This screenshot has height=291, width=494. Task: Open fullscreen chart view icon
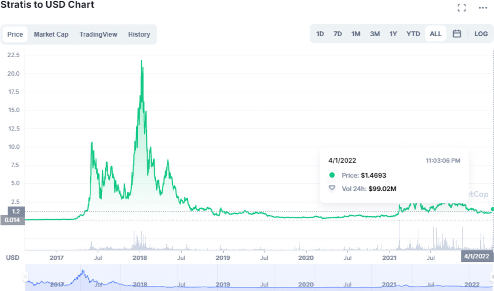pyautogui.click(x=462, y=8)
